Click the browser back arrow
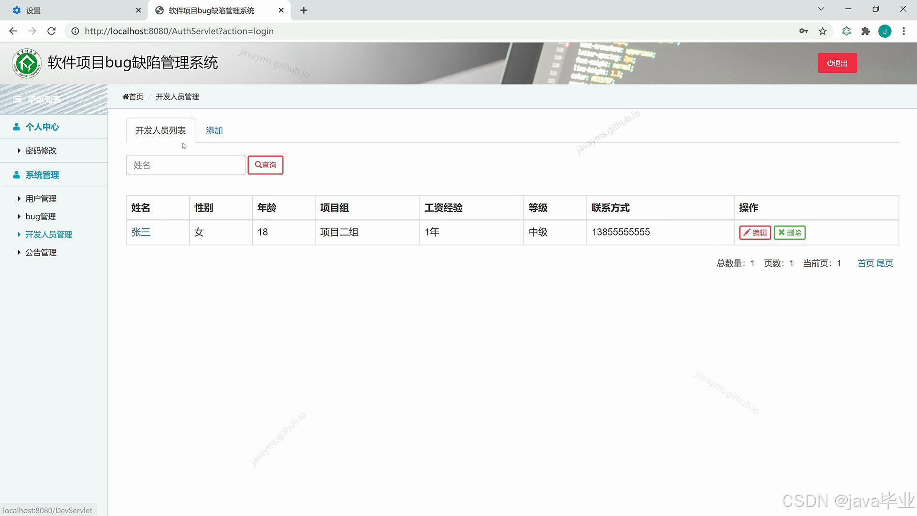 click(13, 31)
